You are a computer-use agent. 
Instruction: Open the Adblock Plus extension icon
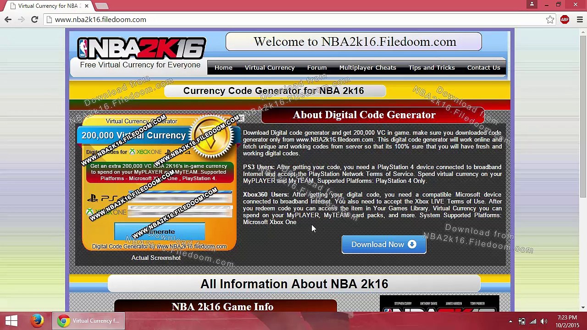pyautogui.click(x=565, y=19)
